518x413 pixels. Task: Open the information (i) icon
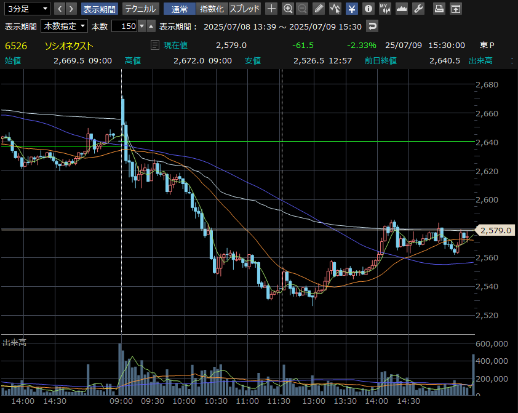368,9
